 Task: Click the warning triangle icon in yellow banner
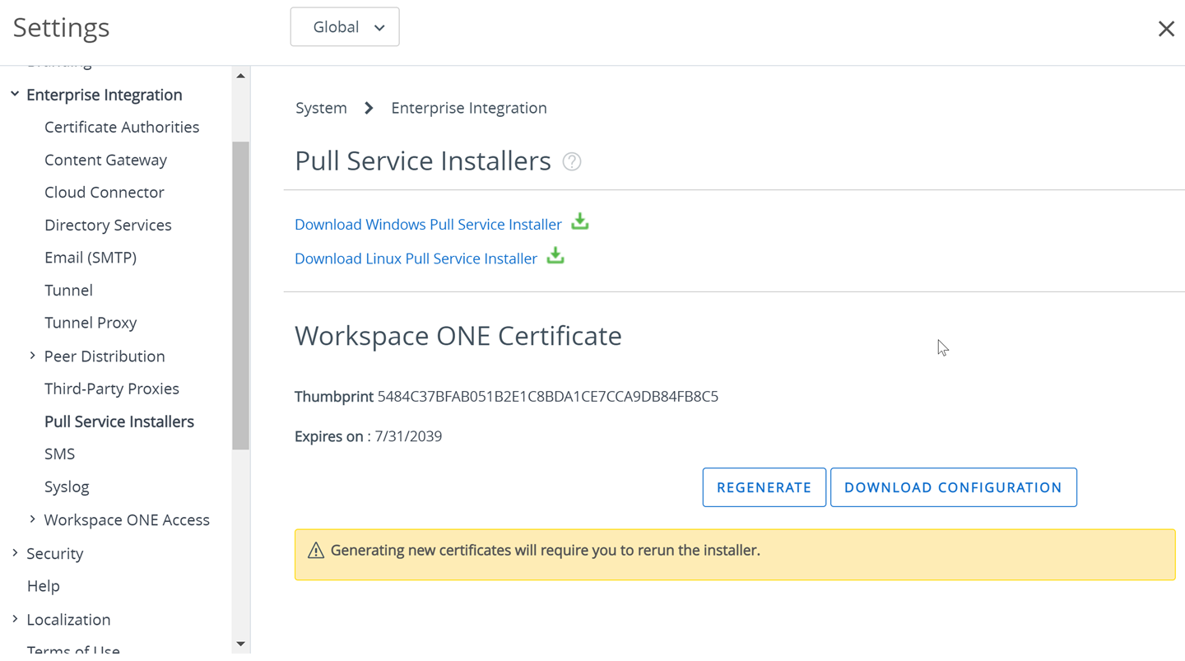[316, 551]
